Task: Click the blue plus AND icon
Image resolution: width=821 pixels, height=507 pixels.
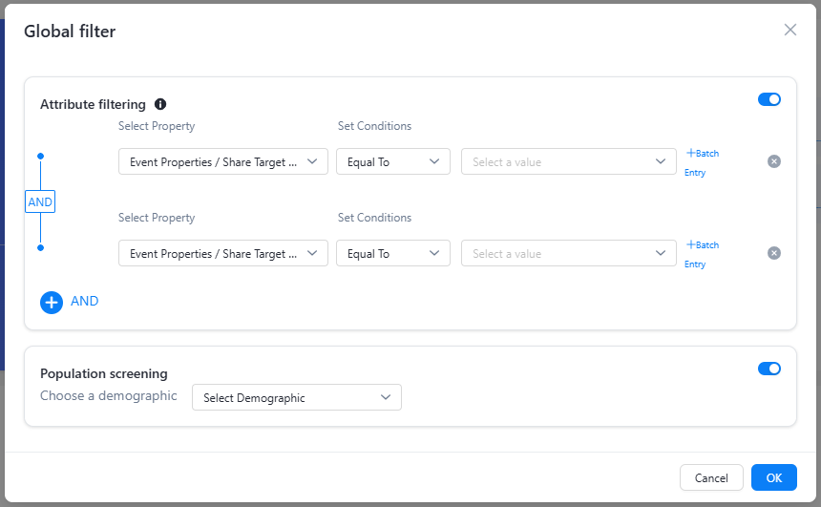Action: (x=52, y=302)
